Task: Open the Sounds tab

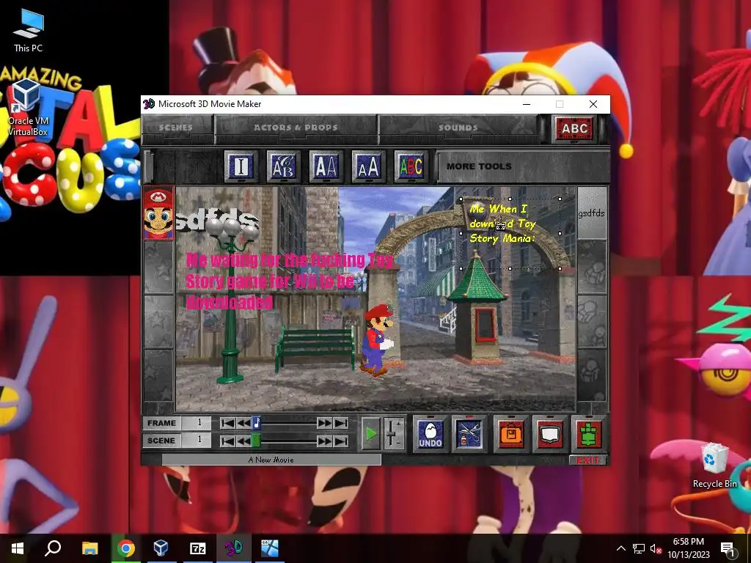Action: tap(458, 128)
